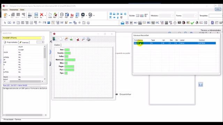Image resolution: width=223 pixels, height=125 pixels.
Task: Click the film clapperboard component icon
Action: point(140,23)
